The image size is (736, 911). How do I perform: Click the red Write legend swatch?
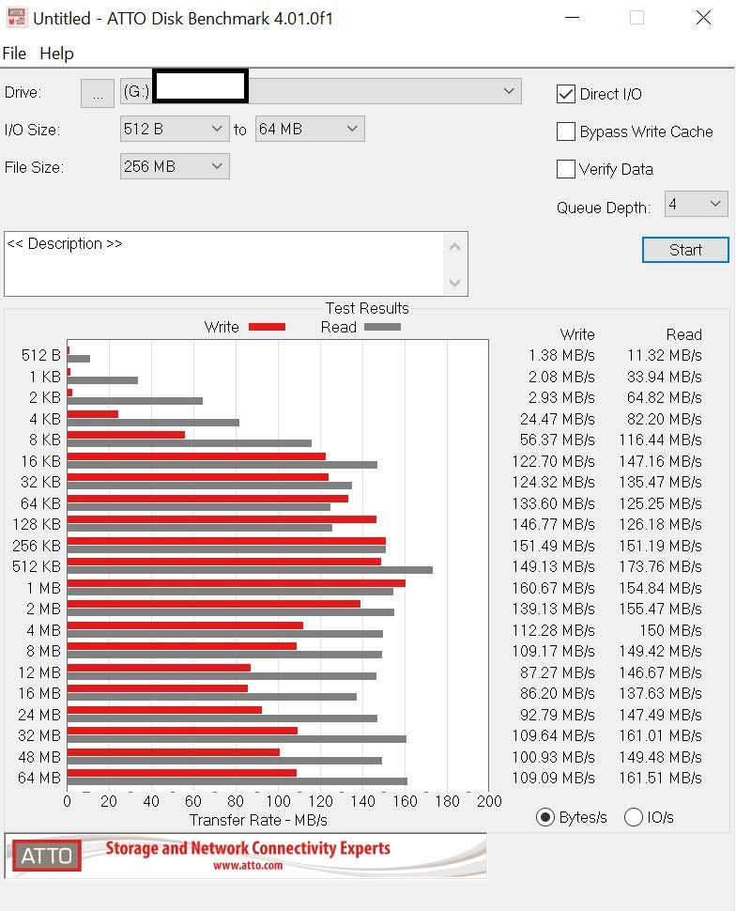[x=267, y=327]
